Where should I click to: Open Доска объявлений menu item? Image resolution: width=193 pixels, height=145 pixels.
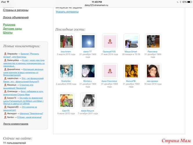click(16, 17)
